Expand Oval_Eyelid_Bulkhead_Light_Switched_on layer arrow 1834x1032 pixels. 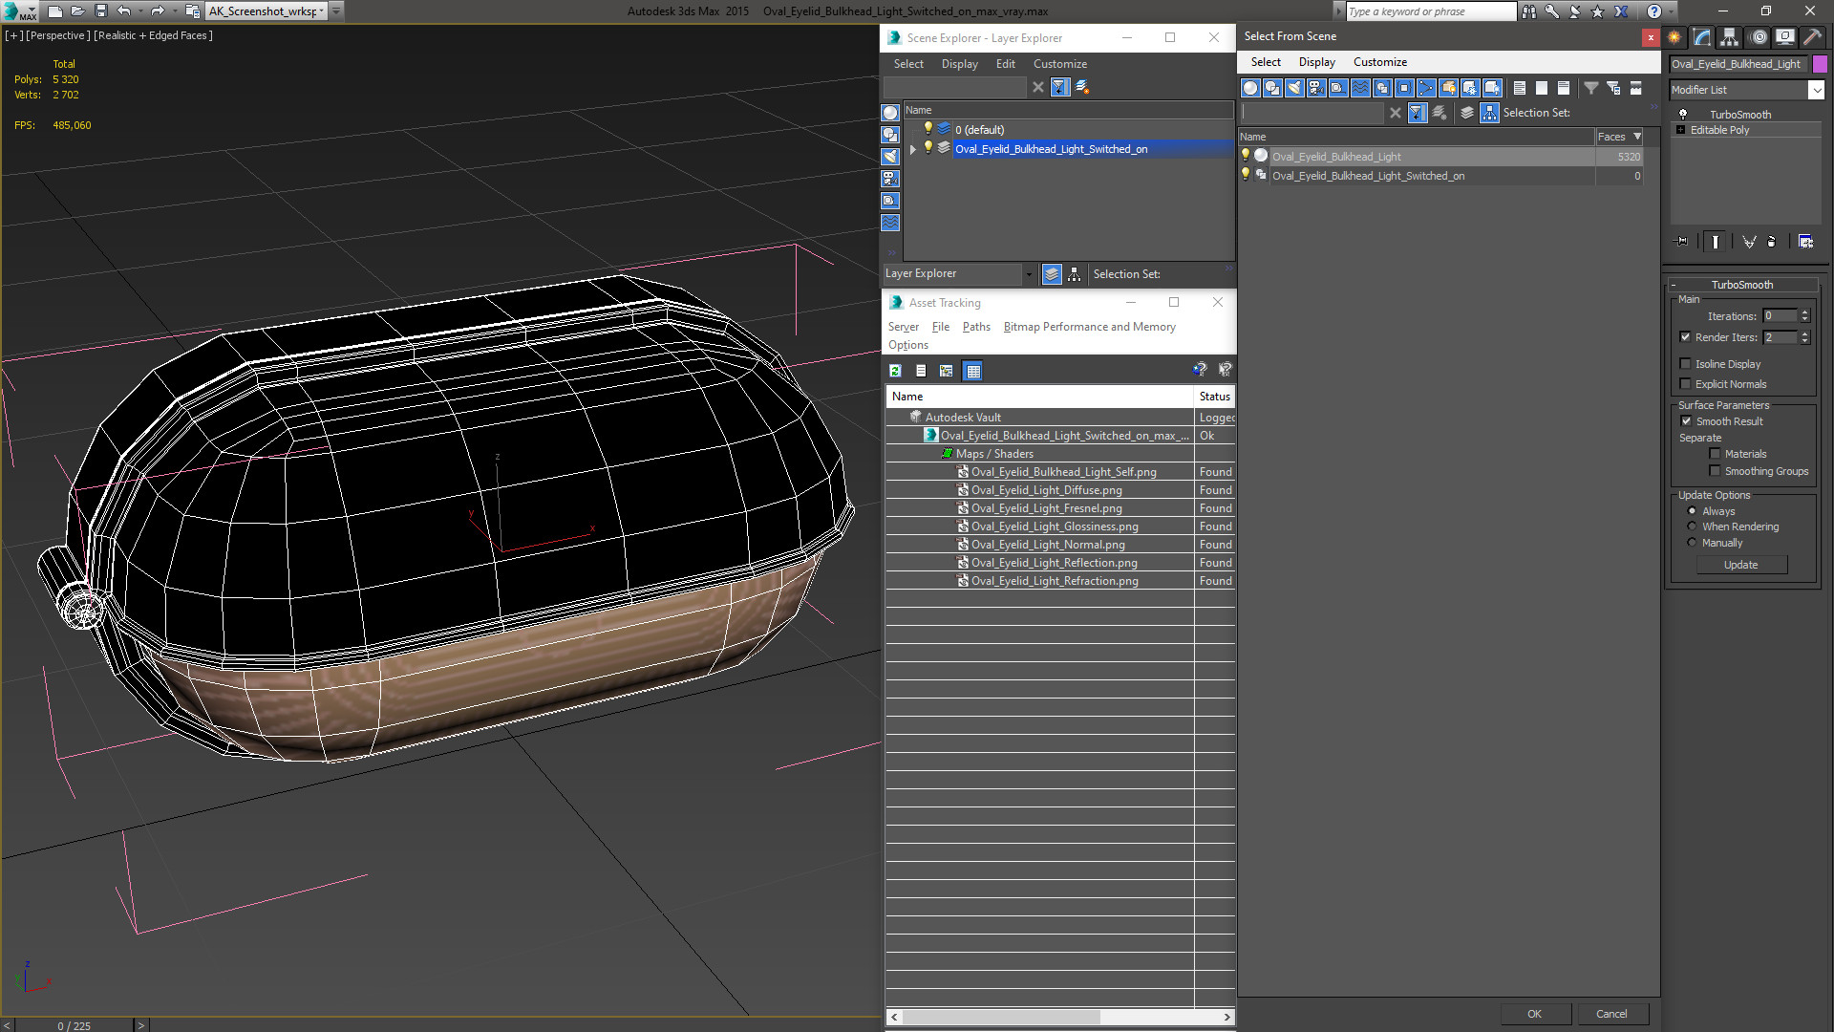pos(913,149)
